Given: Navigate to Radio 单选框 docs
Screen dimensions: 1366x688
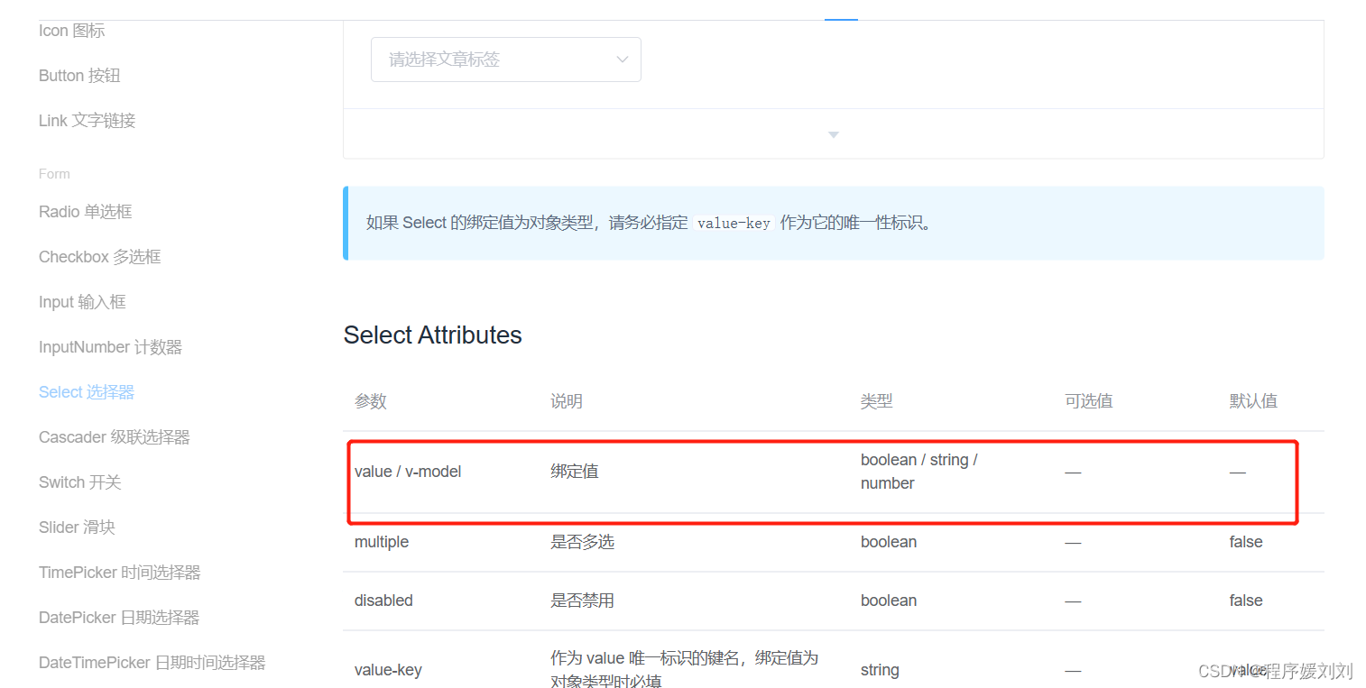Looking at the screenshot, I should coord(85,211).
